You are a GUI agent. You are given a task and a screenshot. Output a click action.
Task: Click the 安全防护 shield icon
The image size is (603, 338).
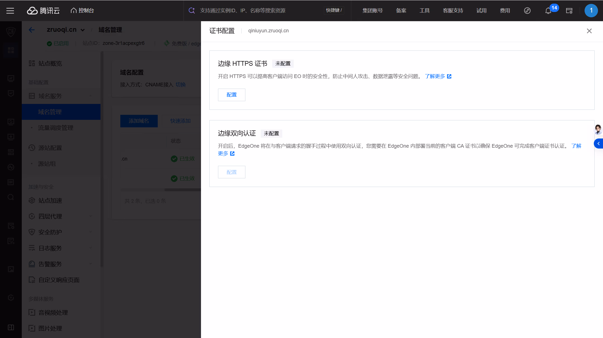(32, 232)
